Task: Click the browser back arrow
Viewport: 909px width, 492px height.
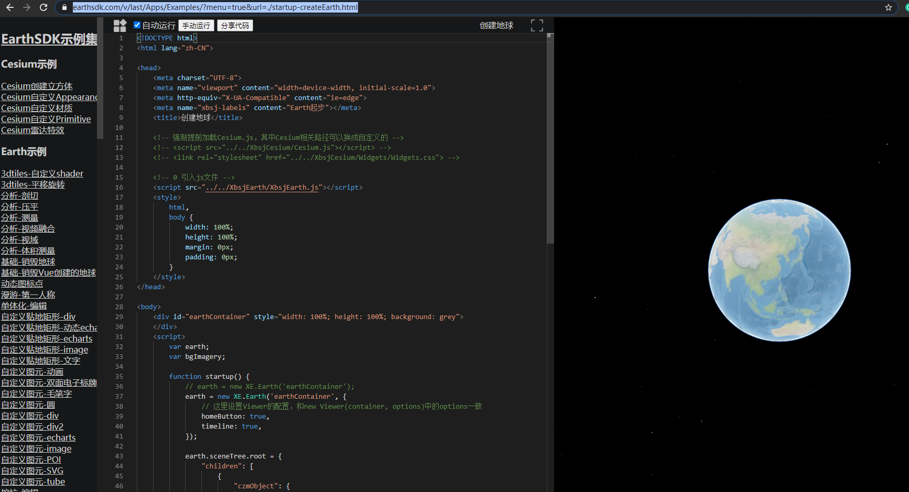Action: [x=9, y=7]
